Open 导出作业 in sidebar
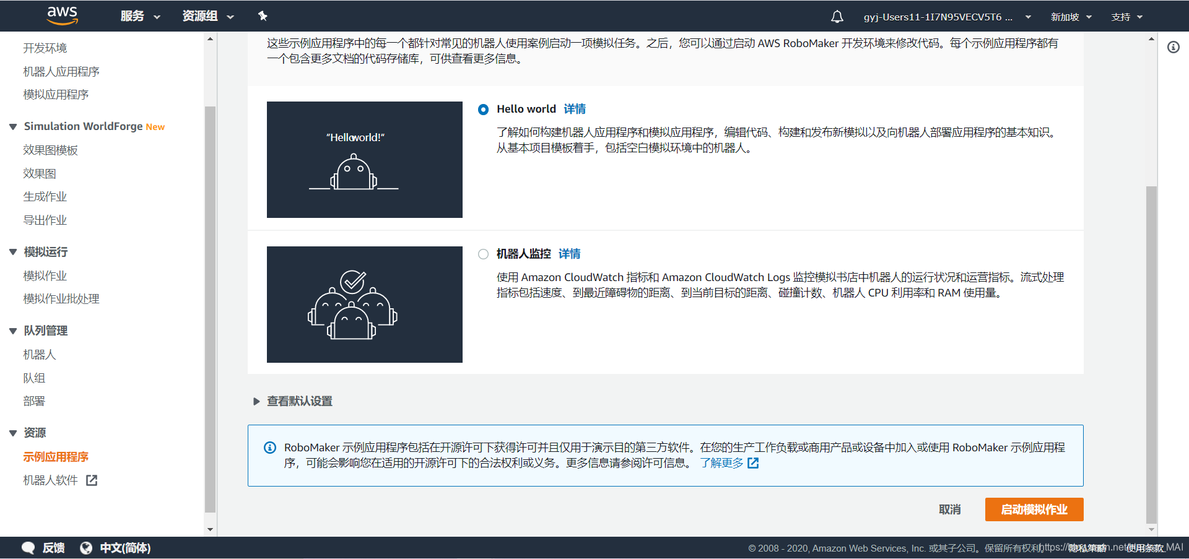 point(45,220)
